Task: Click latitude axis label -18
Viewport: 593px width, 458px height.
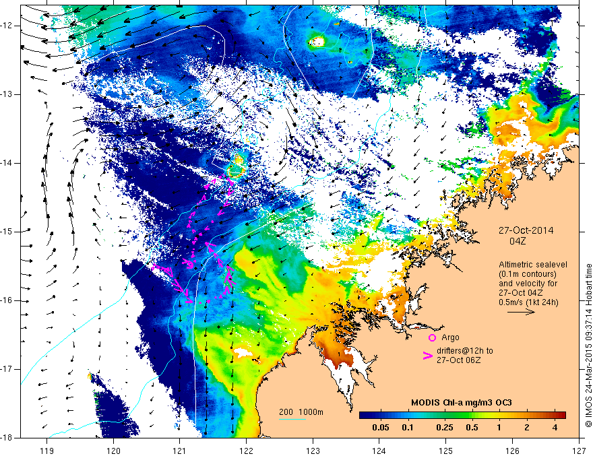Action: (7, 438)
